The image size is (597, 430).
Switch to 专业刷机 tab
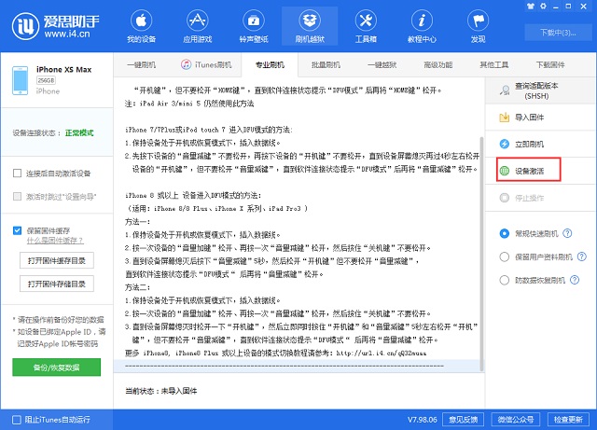coord(270,64)
